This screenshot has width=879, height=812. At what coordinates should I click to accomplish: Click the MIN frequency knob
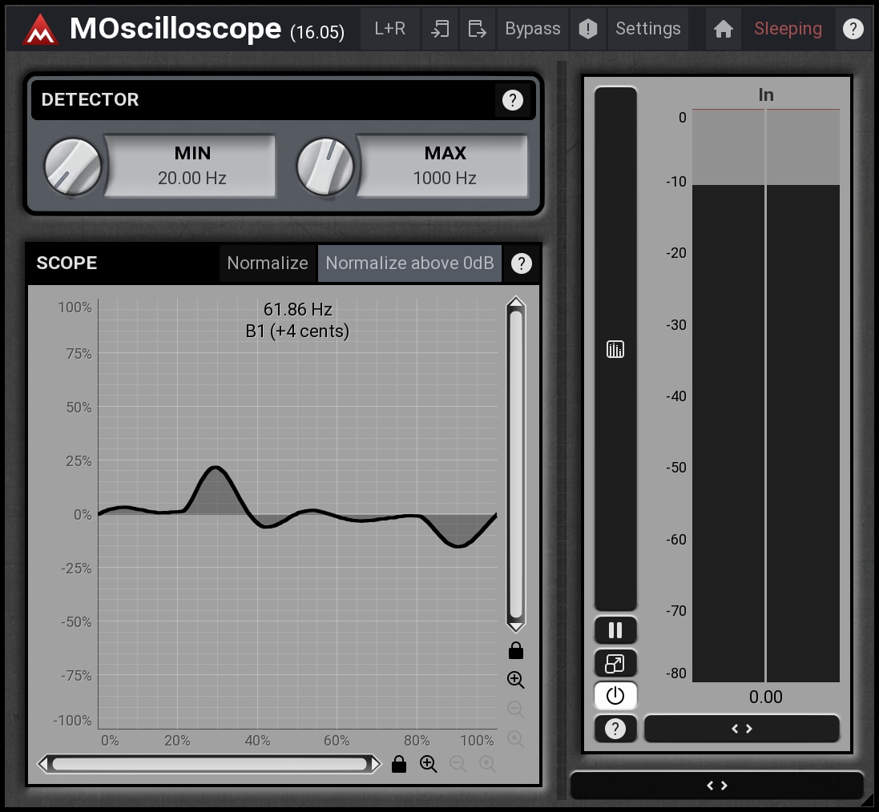click(72, 167)
